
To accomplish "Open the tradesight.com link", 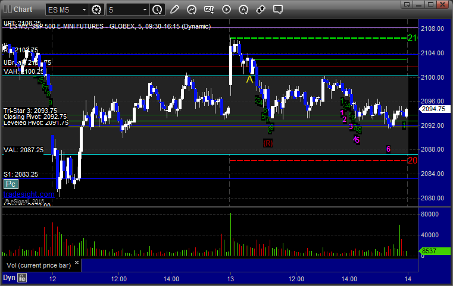I will [29, 194].
